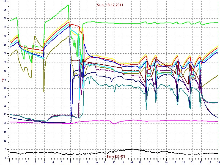220x165 pixels.
Task: Click hour 12 on the time axis
Action: (x=114, y=162)
